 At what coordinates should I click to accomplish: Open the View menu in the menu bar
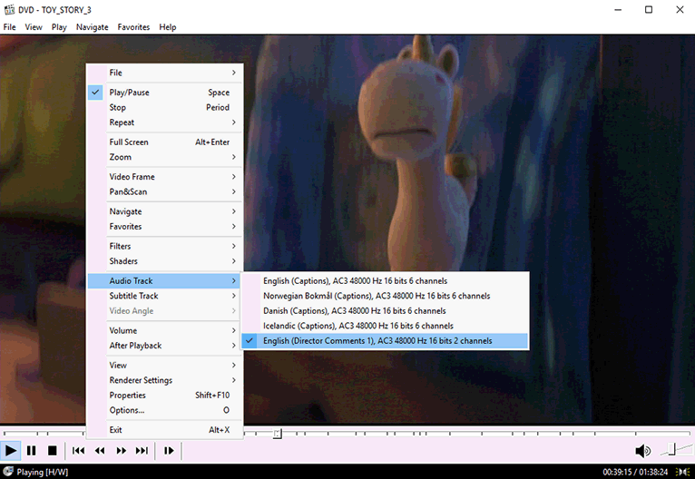[x=34, y=27]
